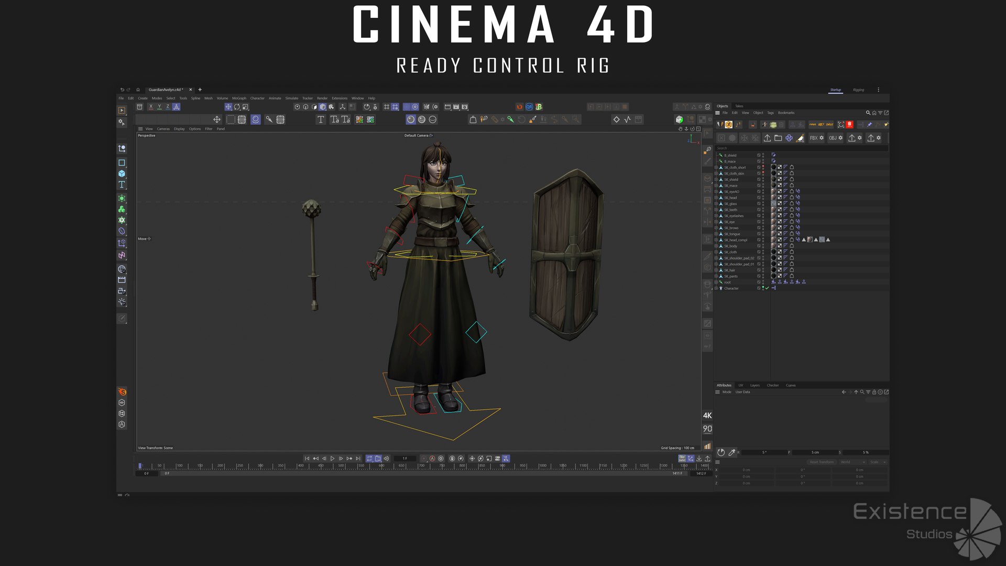
Task: Toggle sound playback speaker icon
Action: 386,459
